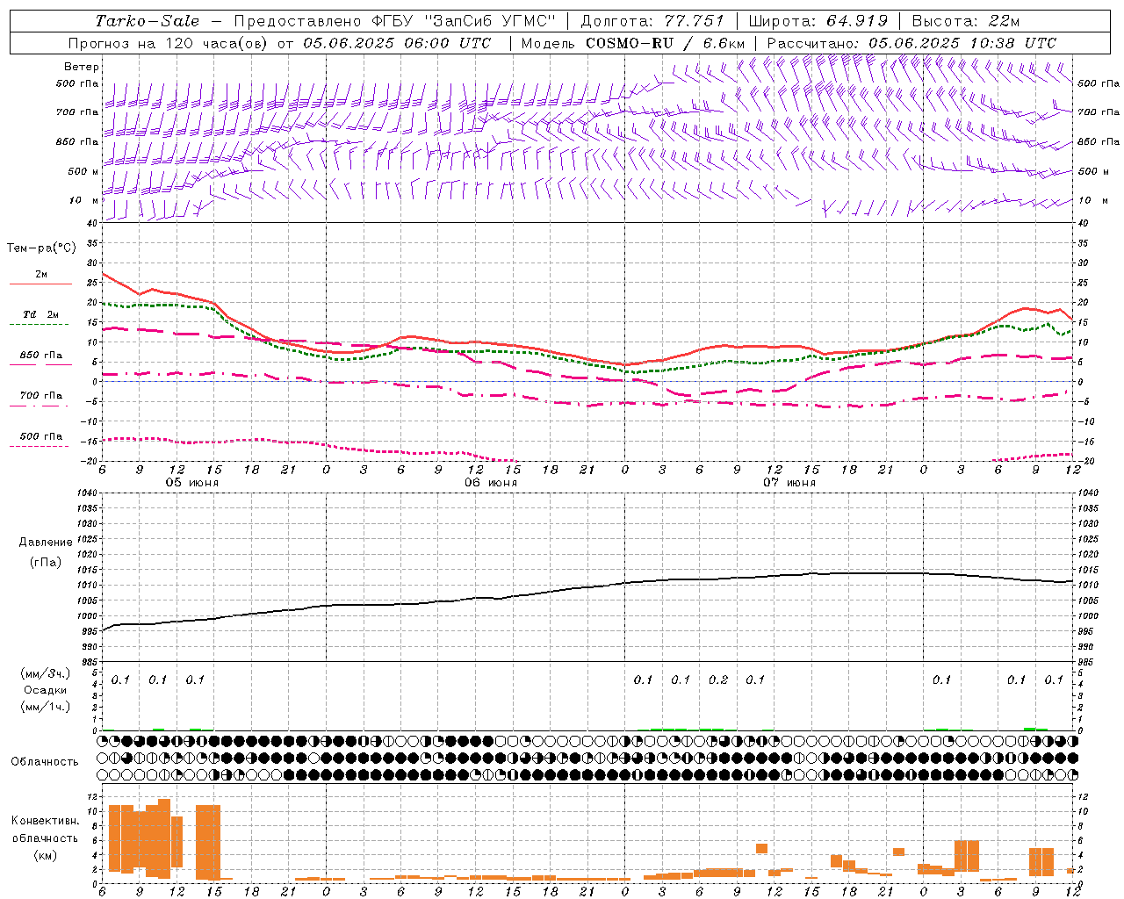Click the "Высота: 22м" header field
This screenshot has height=899, width=1124.
coord(966,21)
